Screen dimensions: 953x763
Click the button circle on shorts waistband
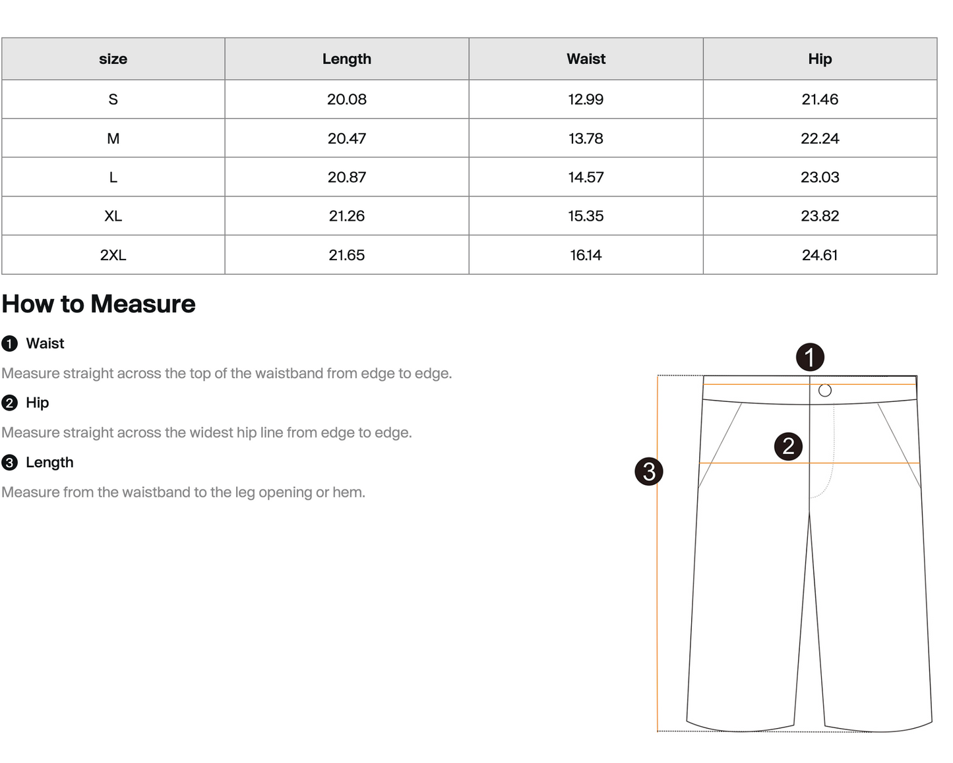(825, 391)
